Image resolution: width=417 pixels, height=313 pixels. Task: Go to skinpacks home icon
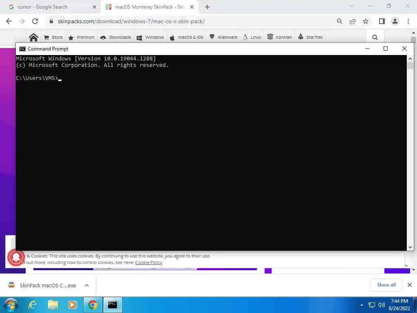coord(33,37)
